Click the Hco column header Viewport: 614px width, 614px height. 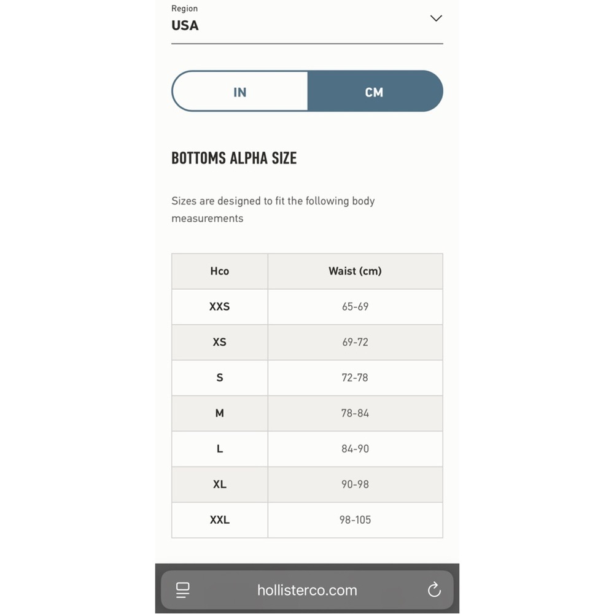click(x=220, y=271)
